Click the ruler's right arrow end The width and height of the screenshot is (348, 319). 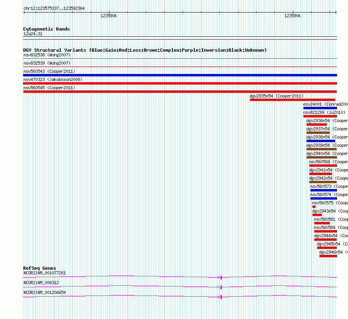pos(336,13)
